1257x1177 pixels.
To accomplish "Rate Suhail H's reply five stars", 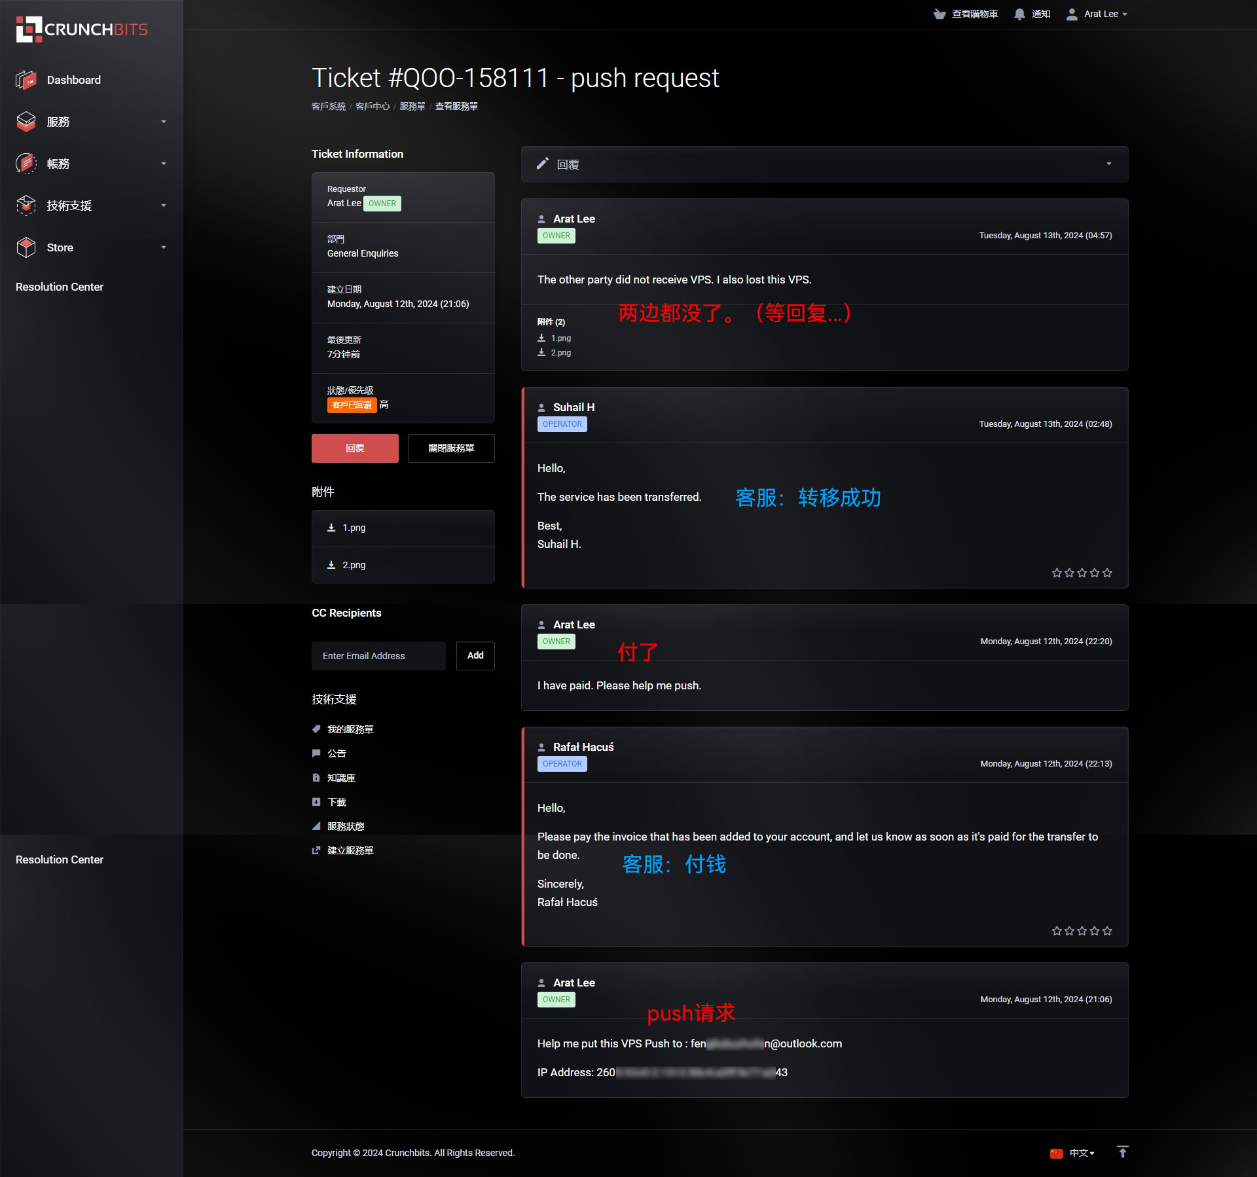I will tap(1107, 573).
